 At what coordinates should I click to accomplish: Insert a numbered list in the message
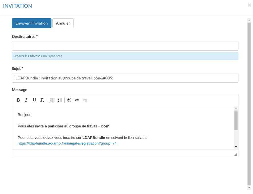[52, 100]
